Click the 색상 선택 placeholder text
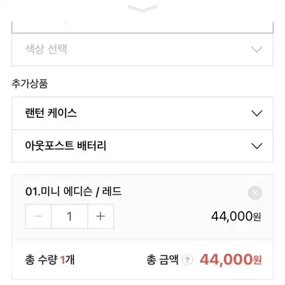The height and width of the screenshot is (285, 285). coord(46,49)
